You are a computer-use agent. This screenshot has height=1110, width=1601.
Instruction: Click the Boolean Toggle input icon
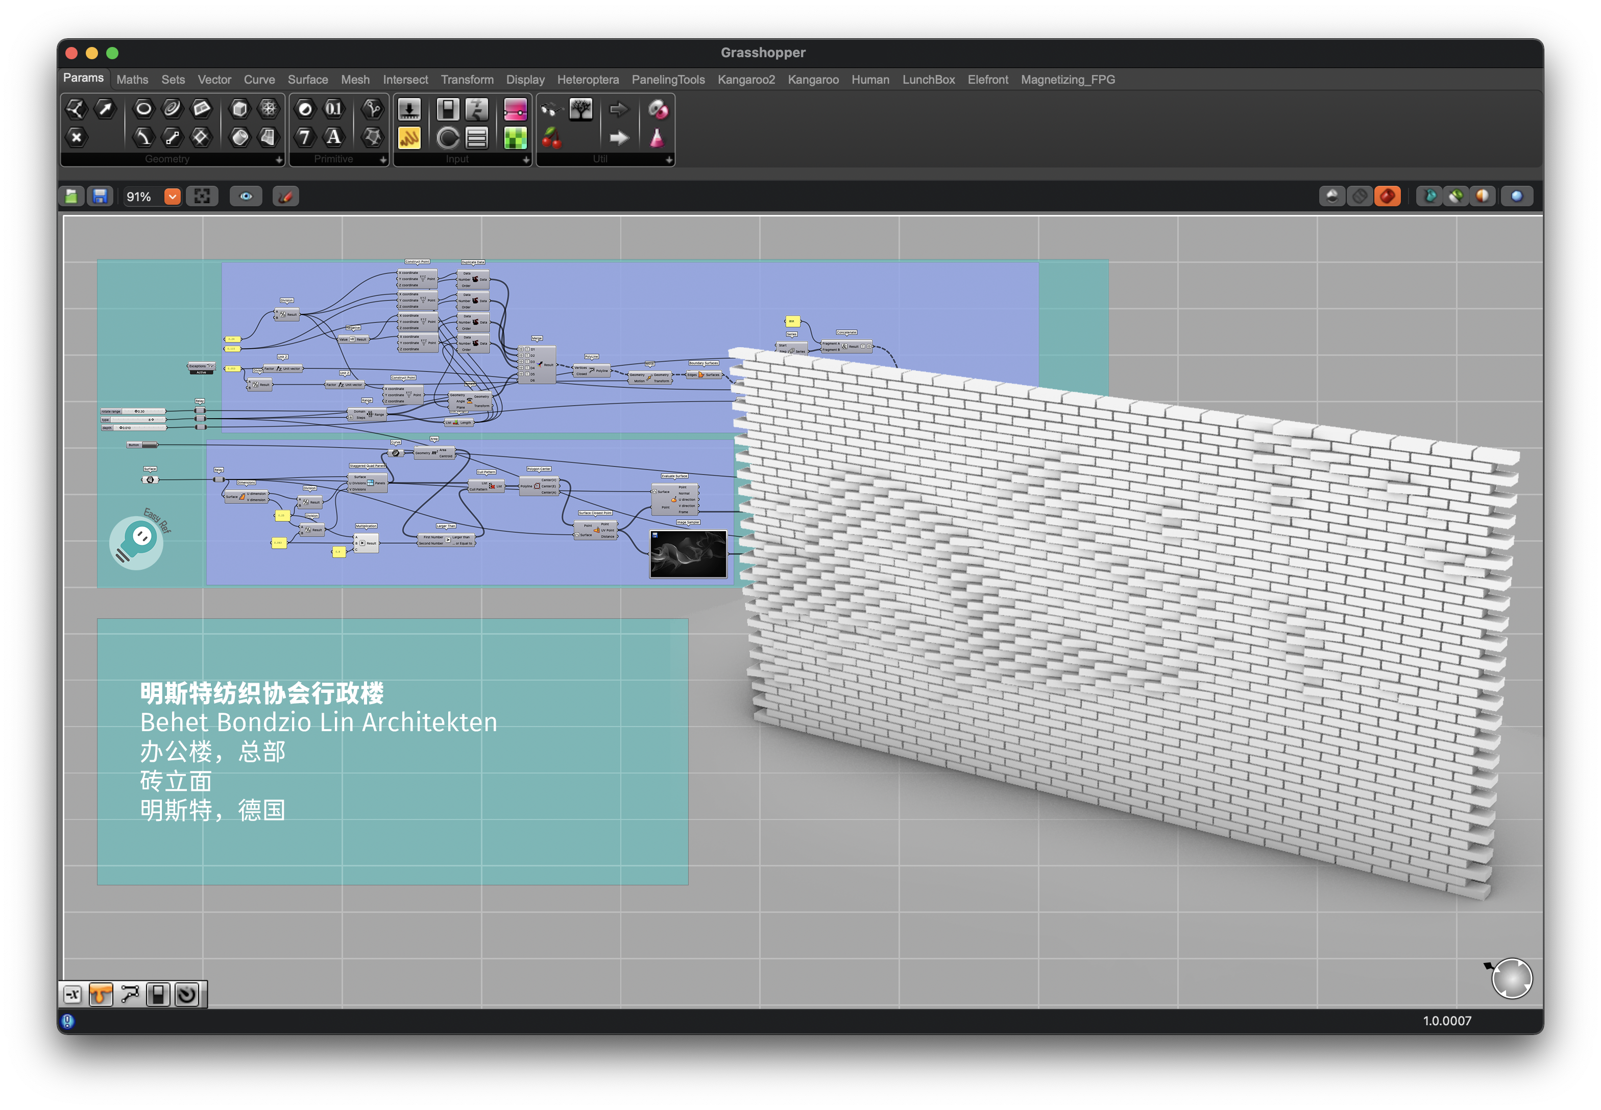pos(448,108)
